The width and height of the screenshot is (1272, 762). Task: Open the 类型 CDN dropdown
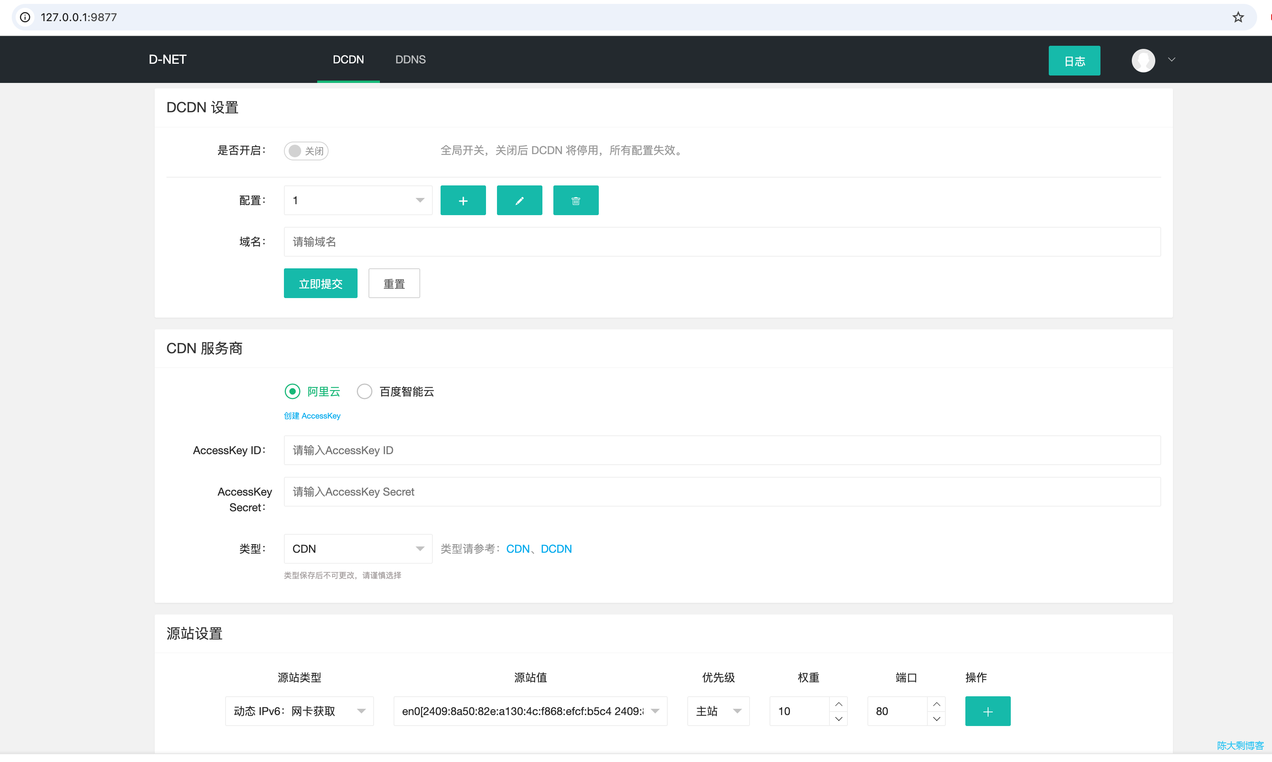click(x=358, y=548)
